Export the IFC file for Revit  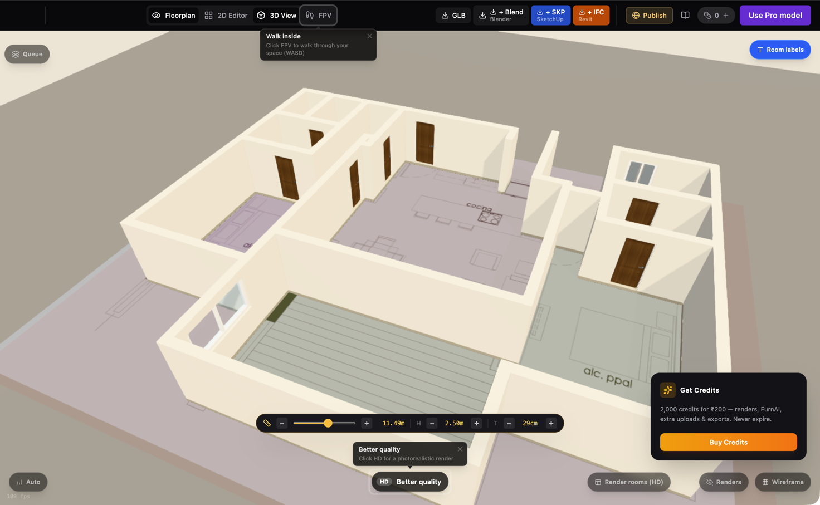(x=591, y=16)
